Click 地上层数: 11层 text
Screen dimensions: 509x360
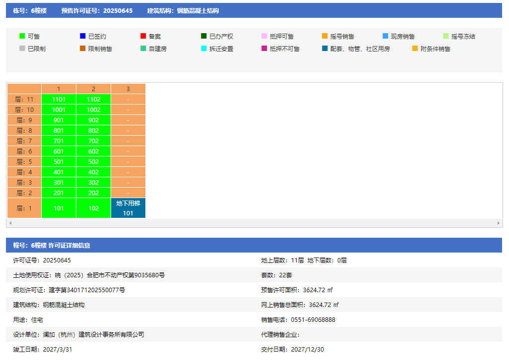coord(282,260)
